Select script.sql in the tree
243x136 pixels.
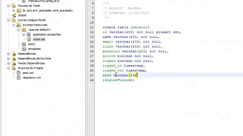(x=39, y=39)
